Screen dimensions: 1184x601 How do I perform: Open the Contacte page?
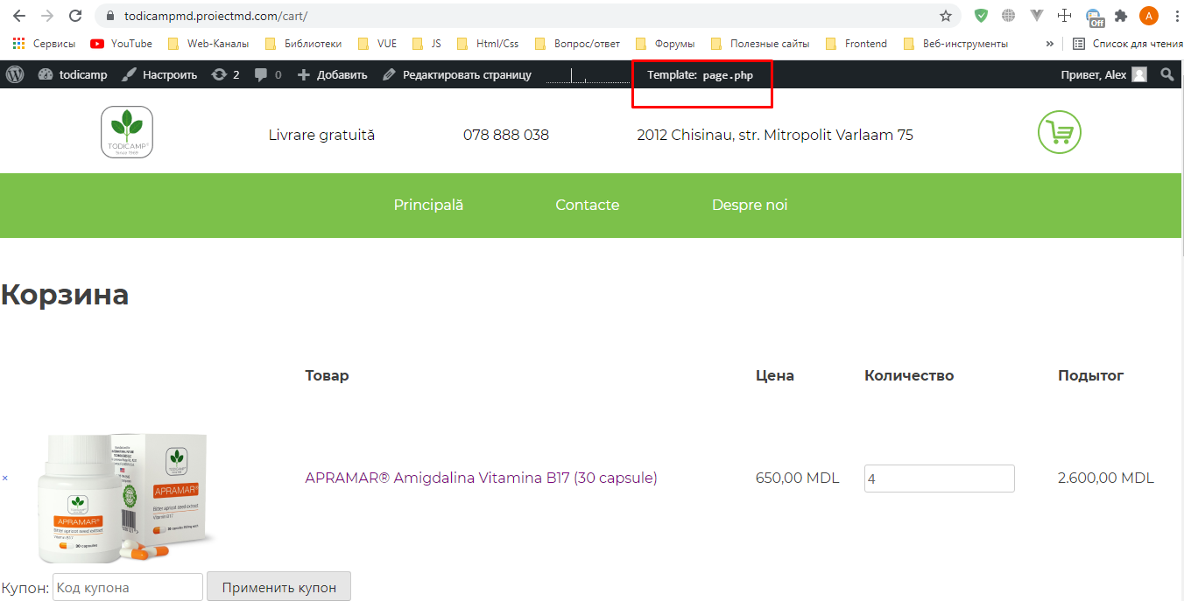tap(588, 205)
